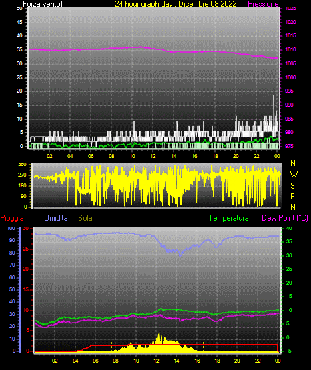Click the 24 hour graph date title
This screenshot has width=311, height=370.
pos(176,4)
